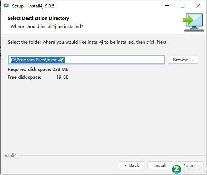The height and width of the screenshot is (175, 207).
Task: Minimize the Setup window
Action: point(167,6)
